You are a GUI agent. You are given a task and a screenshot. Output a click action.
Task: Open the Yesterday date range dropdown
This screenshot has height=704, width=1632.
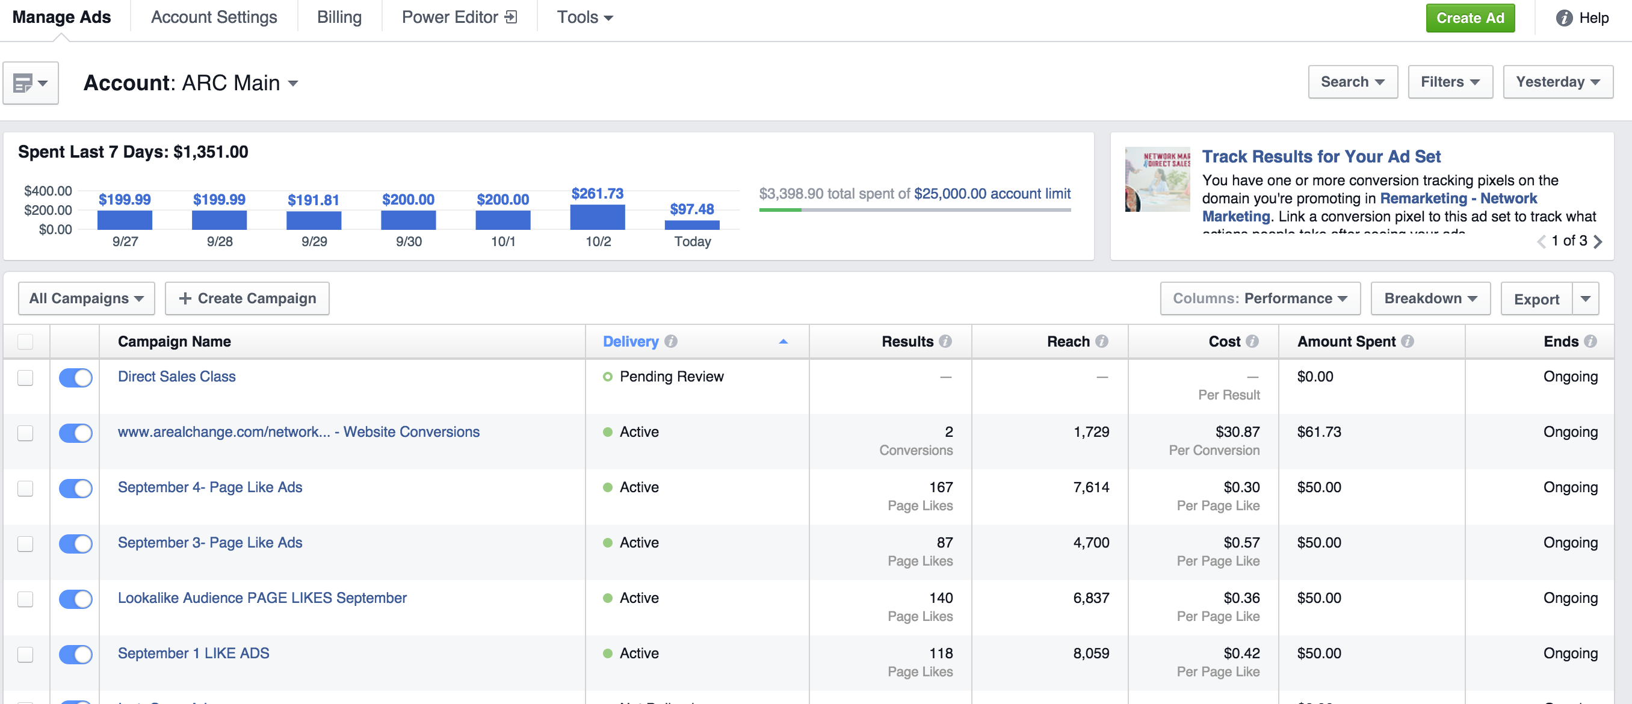tap(1557, 82)
